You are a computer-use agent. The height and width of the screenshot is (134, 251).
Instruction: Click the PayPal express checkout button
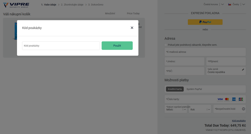click(x=205, y=22)
